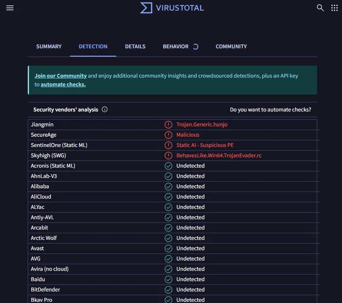
Task: Select the Detection tab
Action: pyautogui.click(x=93, y=47)
